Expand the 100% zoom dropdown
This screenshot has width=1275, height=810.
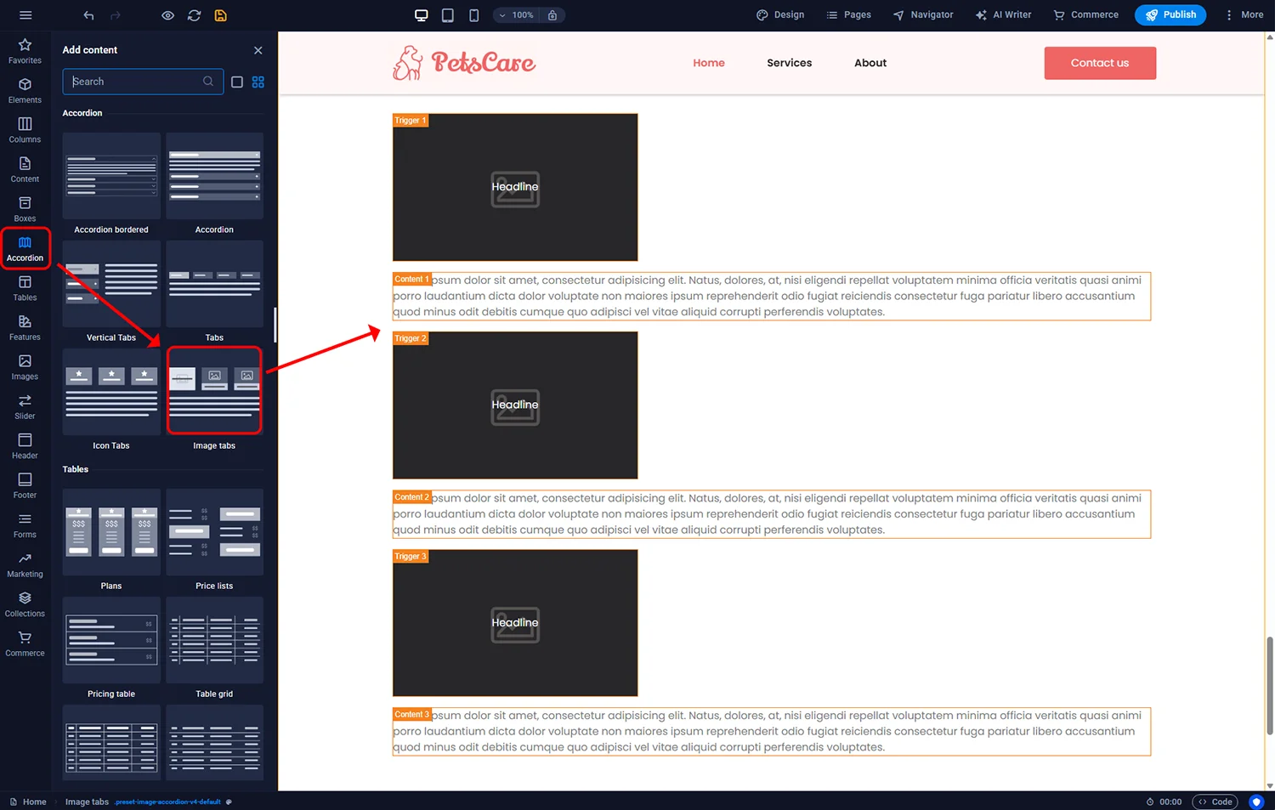[517, 15]
